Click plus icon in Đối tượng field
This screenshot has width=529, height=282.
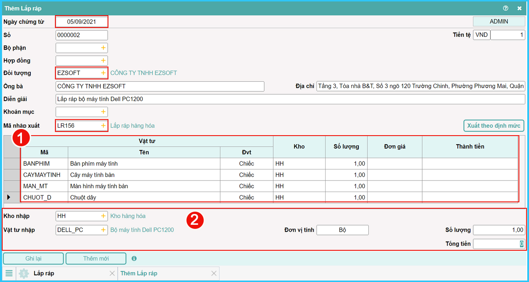tap(103, 73)
